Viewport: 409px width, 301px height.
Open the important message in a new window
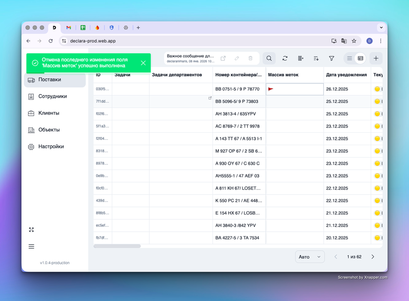point(223,58)
